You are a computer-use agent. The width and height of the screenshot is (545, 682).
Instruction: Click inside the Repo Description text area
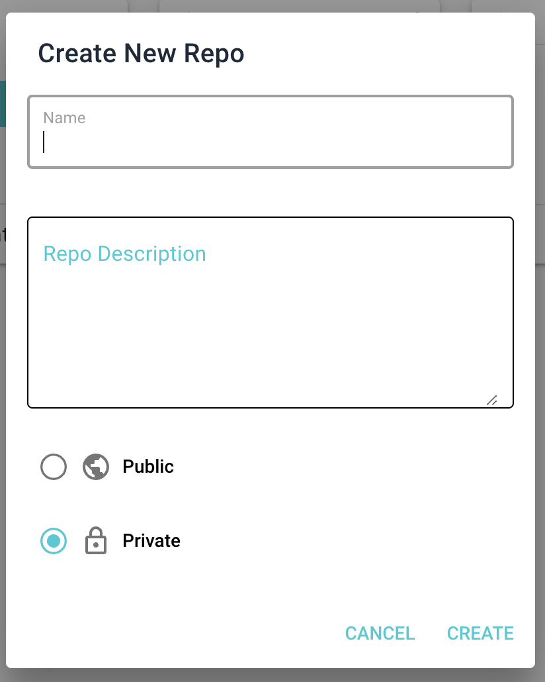pos(270,318)
